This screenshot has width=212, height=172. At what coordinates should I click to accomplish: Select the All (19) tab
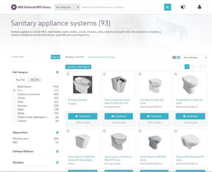35,80
